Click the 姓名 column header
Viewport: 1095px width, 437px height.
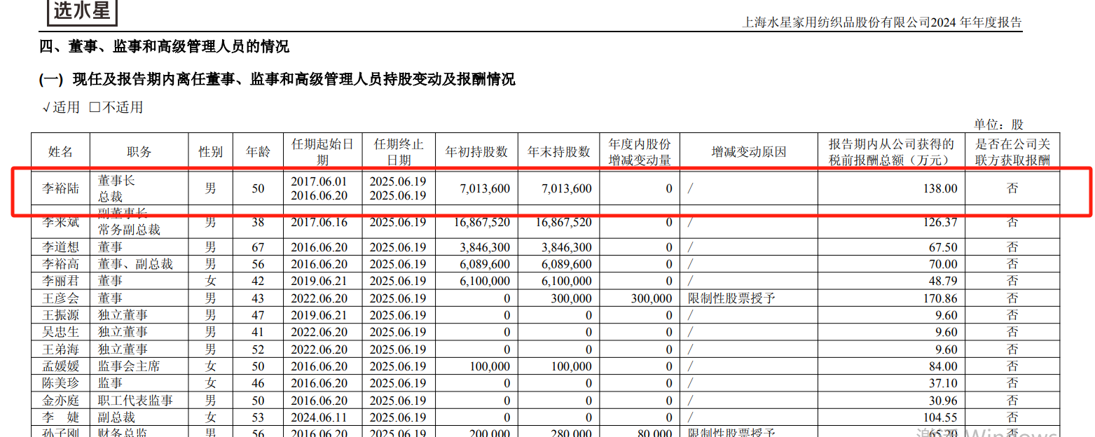[x=60, y=152]
